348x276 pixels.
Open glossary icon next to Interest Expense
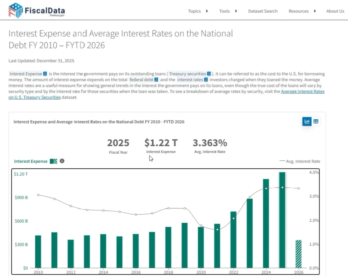pos(45,74)
